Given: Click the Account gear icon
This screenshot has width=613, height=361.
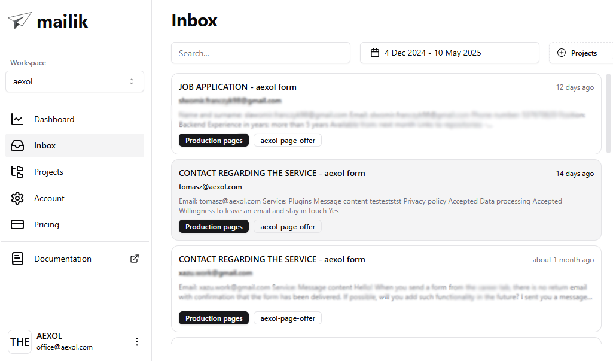Looking at the screenshot, I should [17, 198].
